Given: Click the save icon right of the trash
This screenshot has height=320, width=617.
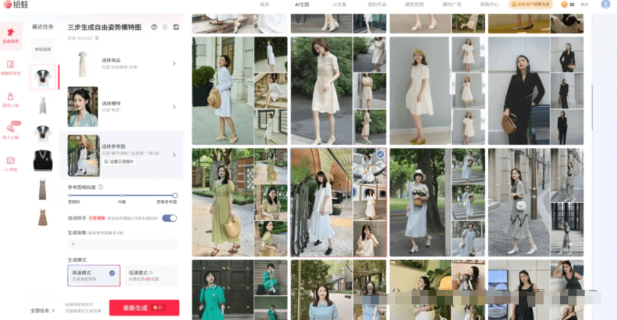Looking at the screenshot, I should tap(176, 27).
